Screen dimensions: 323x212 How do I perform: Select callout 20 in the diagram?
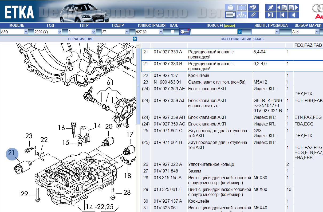click(109, 126)
